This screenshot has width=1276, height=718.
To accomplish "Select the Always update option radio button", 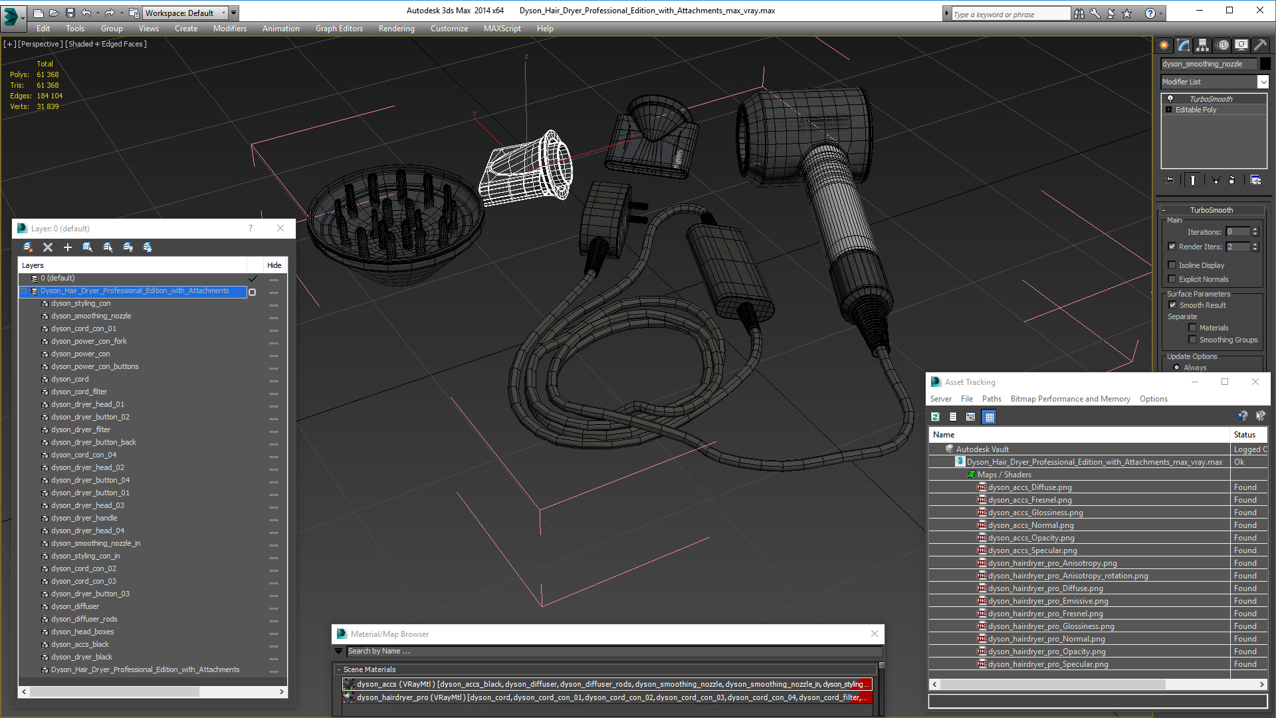I will pos(1176,367).
